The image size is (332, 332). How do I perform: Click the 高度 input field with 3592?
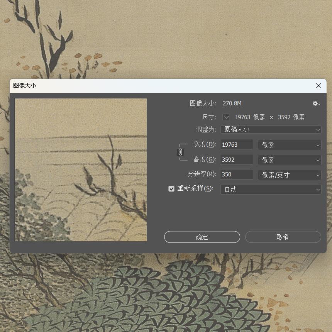[x=237, y=159]
